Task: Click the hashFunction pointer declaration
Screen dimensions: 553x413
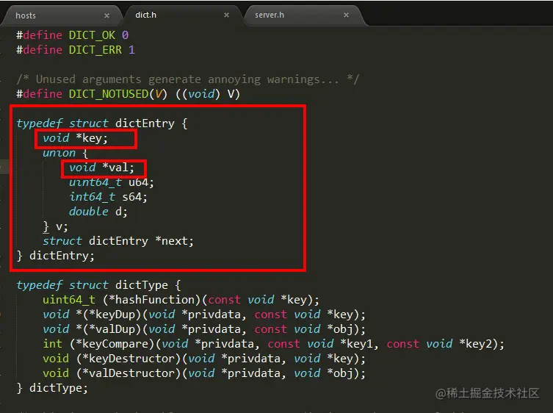Action: pos(181,300)
